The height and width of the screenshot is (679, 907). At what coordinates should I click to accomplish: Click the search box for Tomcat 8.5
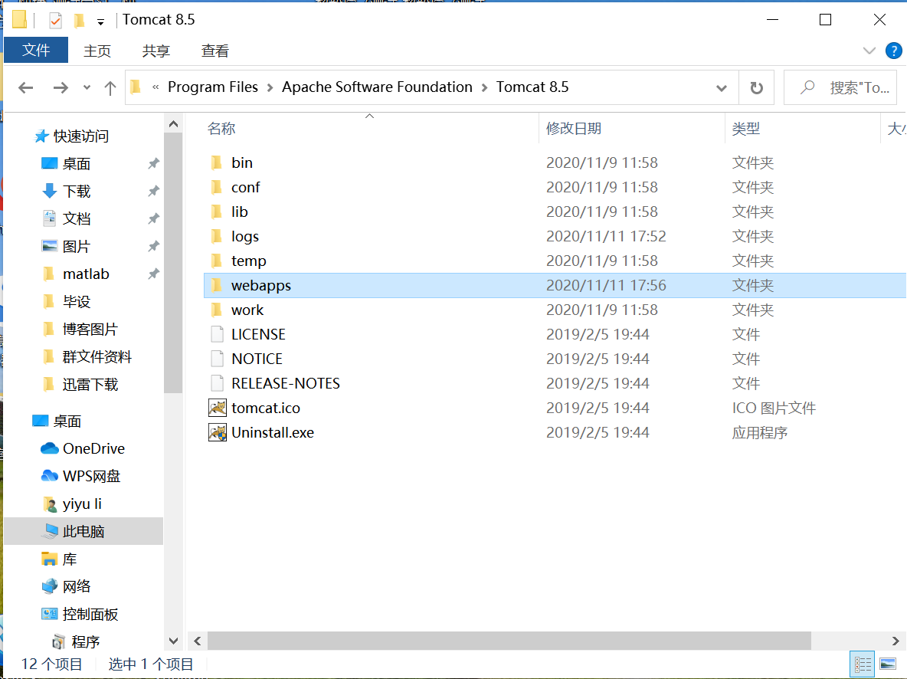pos(840,87)
